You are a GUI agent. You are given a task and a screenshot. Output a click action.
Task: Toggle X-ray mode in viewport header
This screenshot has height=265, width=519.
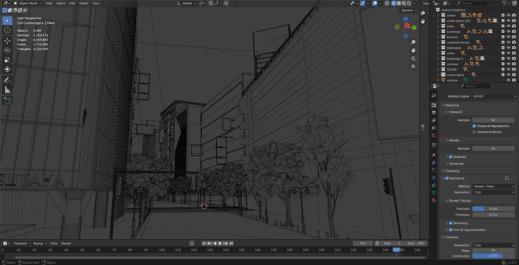387,3
